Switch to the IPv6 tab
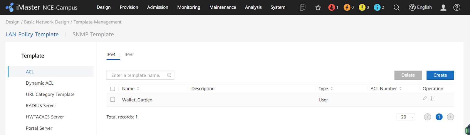 (129, 54)
